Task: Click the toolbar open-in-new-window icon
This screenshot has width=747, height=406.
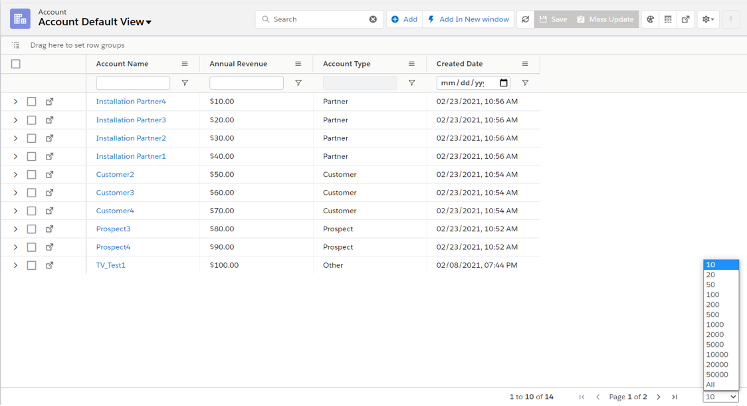Action: [x=686, y=19]
